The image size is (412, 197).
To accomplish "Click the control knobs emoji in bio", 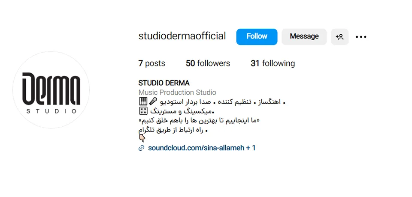I will [143, 111].
